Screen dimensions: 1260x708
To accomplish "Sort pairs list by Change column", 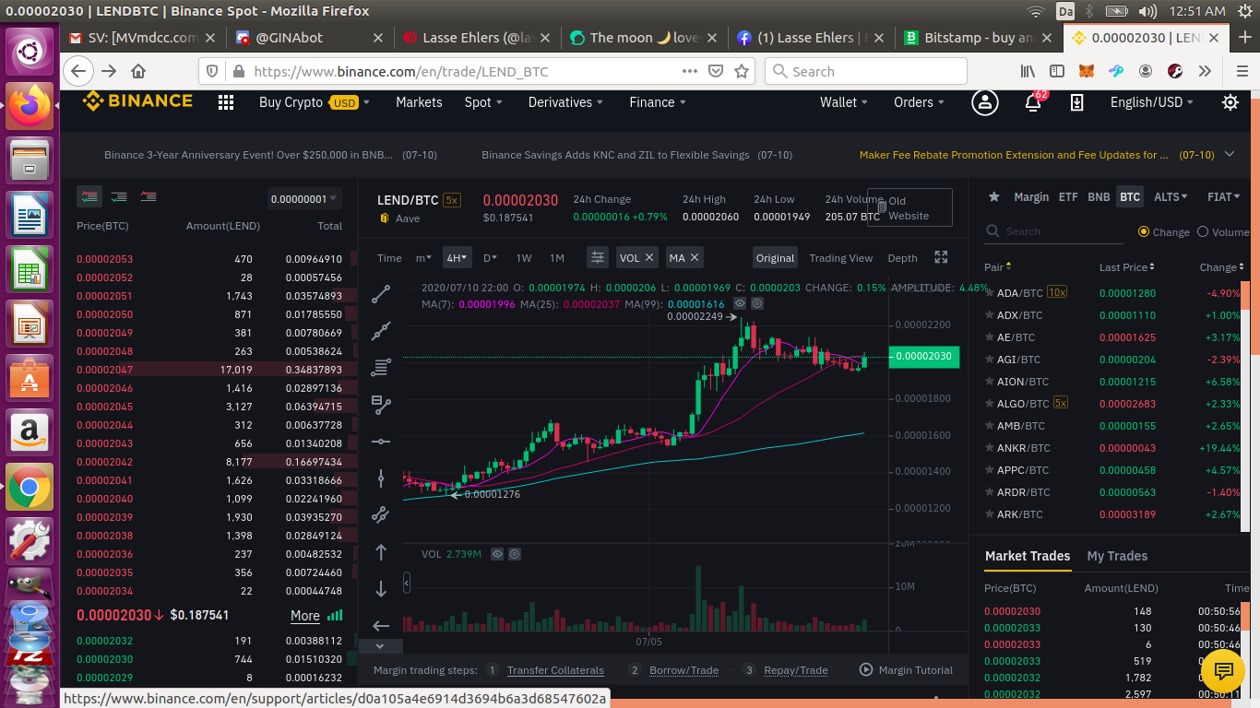I will (x=1222, y=267).
